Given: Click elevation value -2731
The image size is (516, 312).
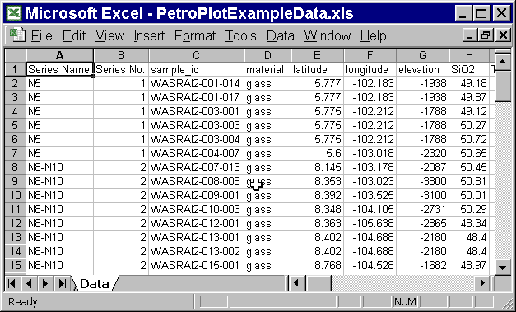Looking at the screenshot, I should [422, 209].
